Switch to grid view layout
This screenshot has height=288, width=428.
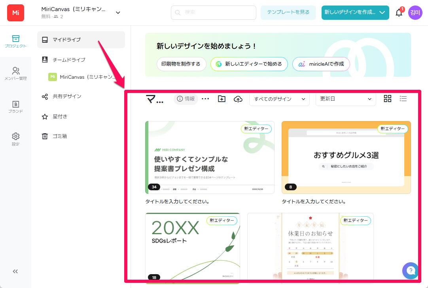pyautogui.click(x=388, y=99)
